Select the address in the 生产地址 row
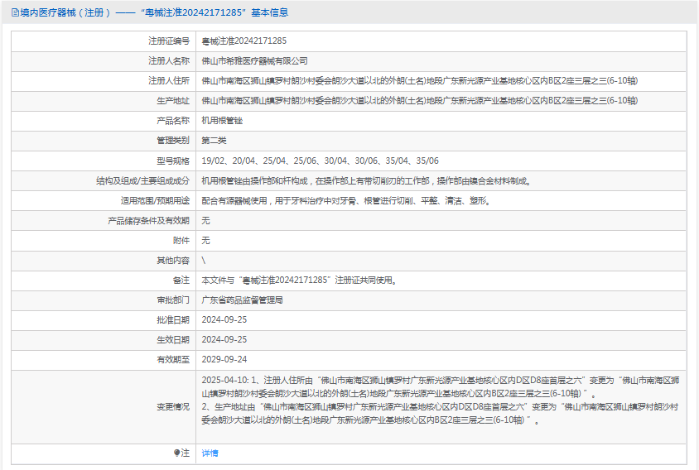This screenshot has height=470, width=699. (x=420, y=101)
